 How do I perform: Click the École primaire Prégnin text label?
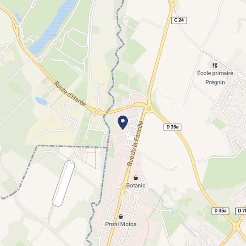coord(215,78)
